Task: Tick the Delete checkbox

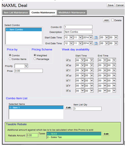Action: [113, 20]
